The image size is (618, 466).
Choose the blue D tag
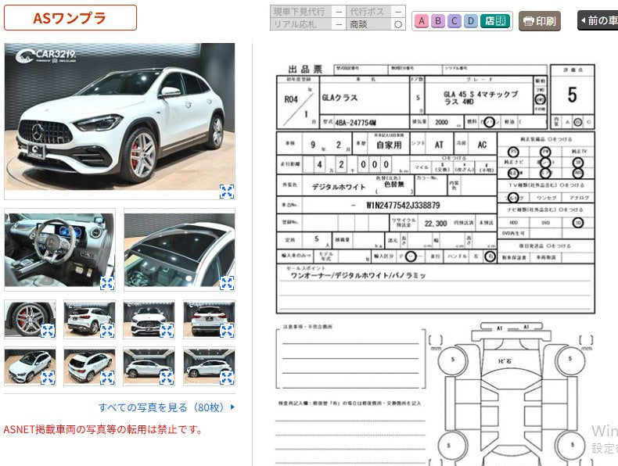(471, 21)
